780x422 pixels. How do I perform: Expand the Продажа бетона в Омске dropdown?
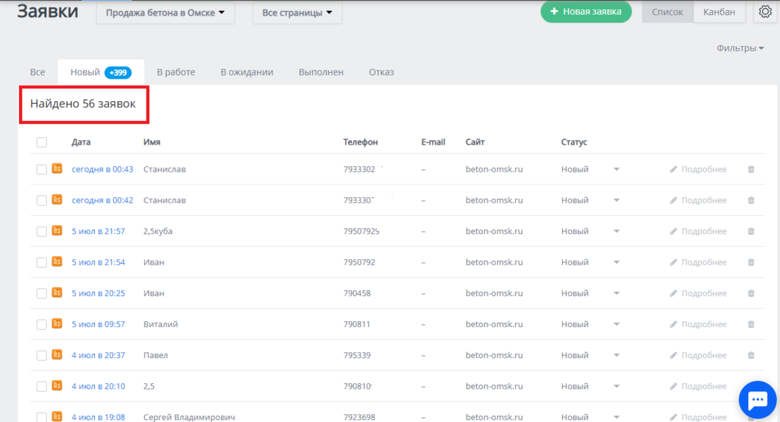point(165,13)
